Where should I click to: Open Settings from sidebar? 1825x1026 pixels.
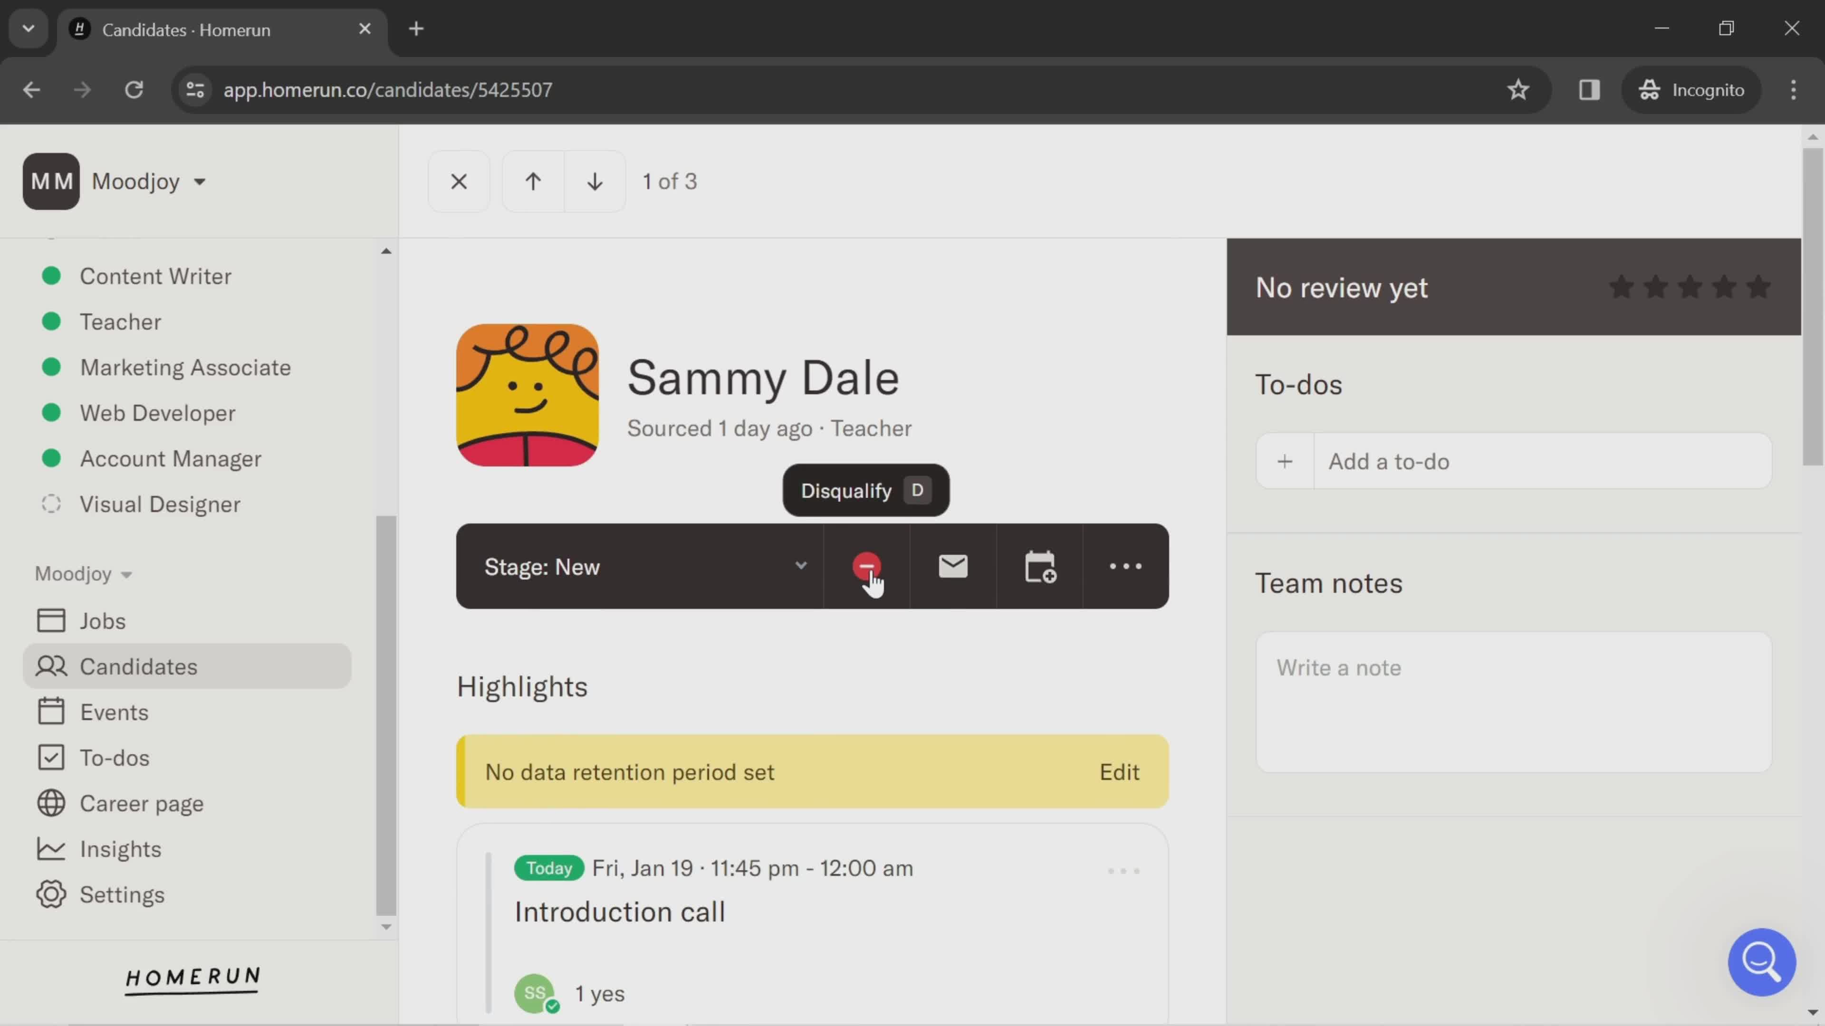pos(123,894)
